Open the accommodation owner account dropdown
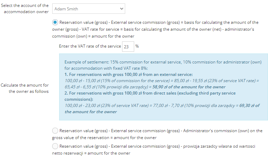 point(88,9)
